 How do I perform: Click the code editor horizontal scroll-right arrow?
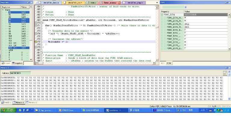pos(154,63)
